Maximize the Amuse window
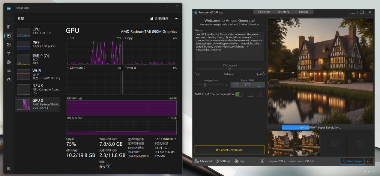 click(362, 12)
